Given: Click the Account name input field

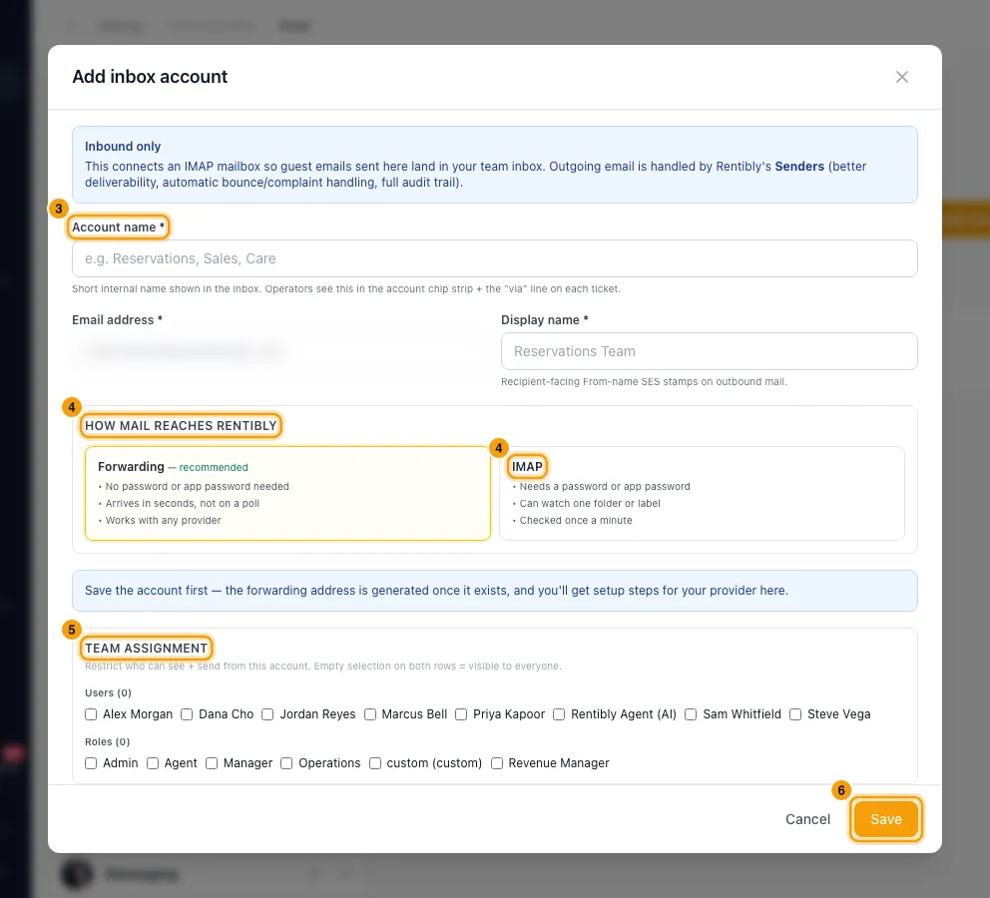Looking at the screenshot, I should tap(494, 258).
